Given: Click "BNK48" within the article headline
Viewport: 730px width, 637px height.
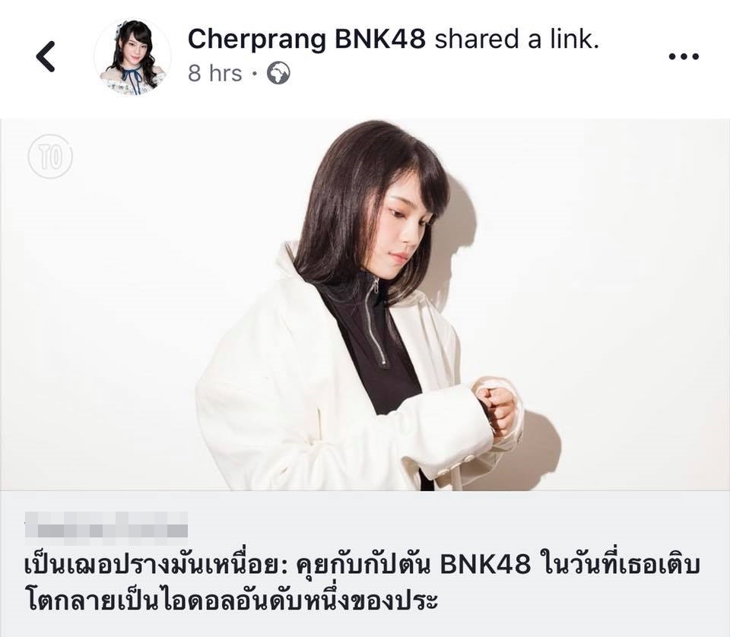Looking at the screenshot, I should 484,565.
